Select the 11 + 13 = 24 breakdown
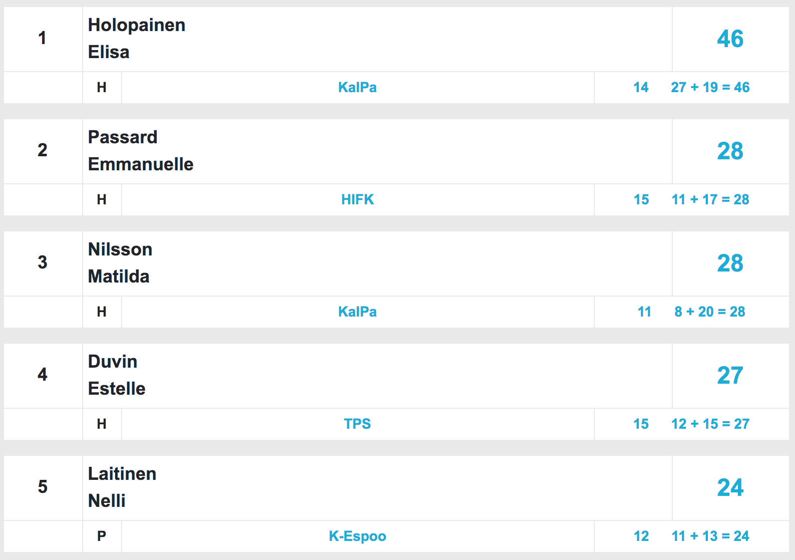Image resolution: width=795 pixels, height=560 pixels. pyautogui.click(x=710, y=536)
